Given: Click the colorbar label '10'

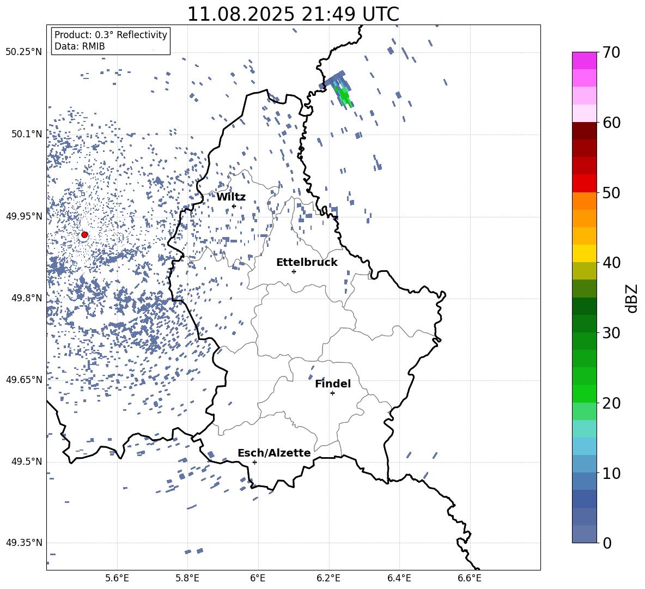Looking at the screenshot, I should [611, 473].
